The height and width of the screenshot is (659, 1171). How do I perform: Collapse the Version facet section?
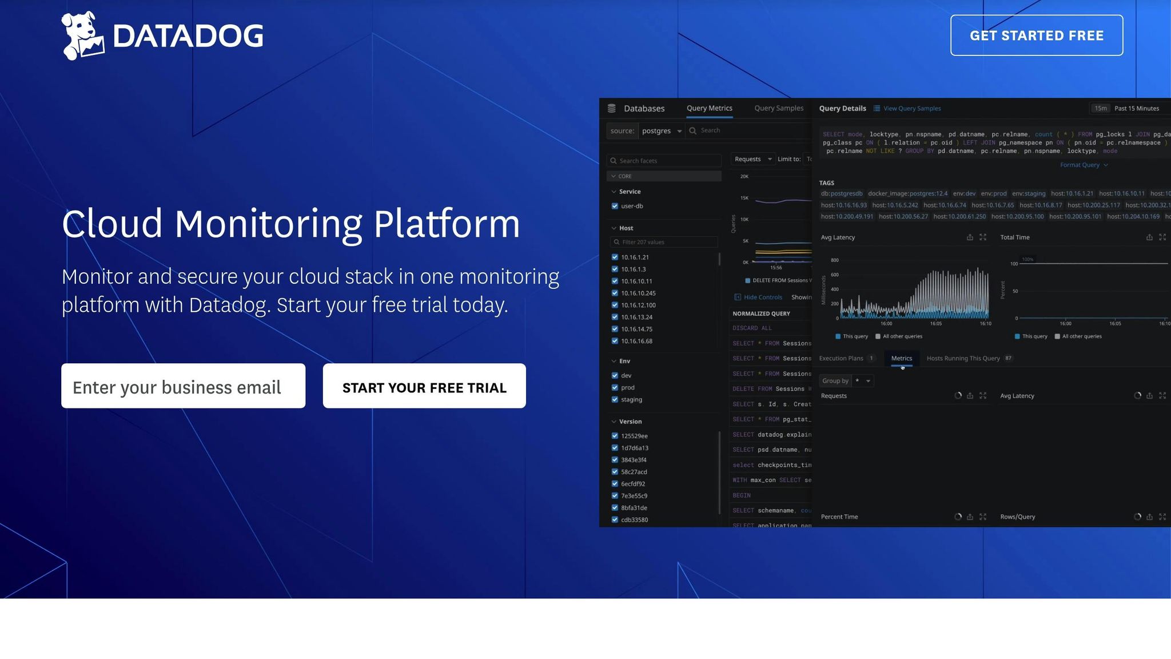[x=614, y=422]
